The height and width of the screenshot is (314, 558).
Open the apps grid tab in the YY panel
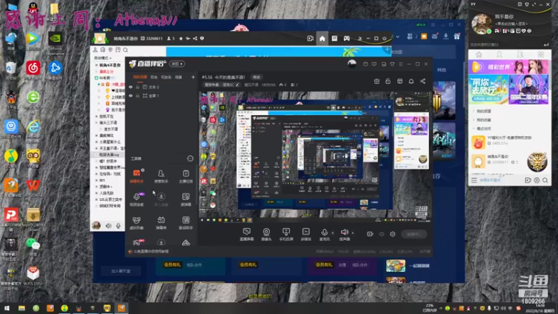pyautogui.click(x=541, y=54)
